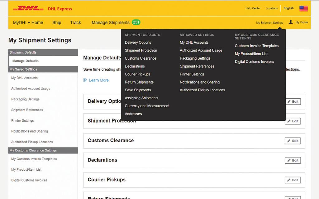Click My Customs Clearance Settings sidebar header

(x=43, y=150)
